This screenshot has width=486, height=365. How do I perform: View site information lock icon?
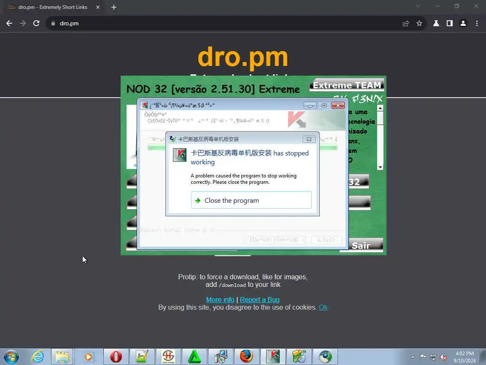tap(53, 23)
